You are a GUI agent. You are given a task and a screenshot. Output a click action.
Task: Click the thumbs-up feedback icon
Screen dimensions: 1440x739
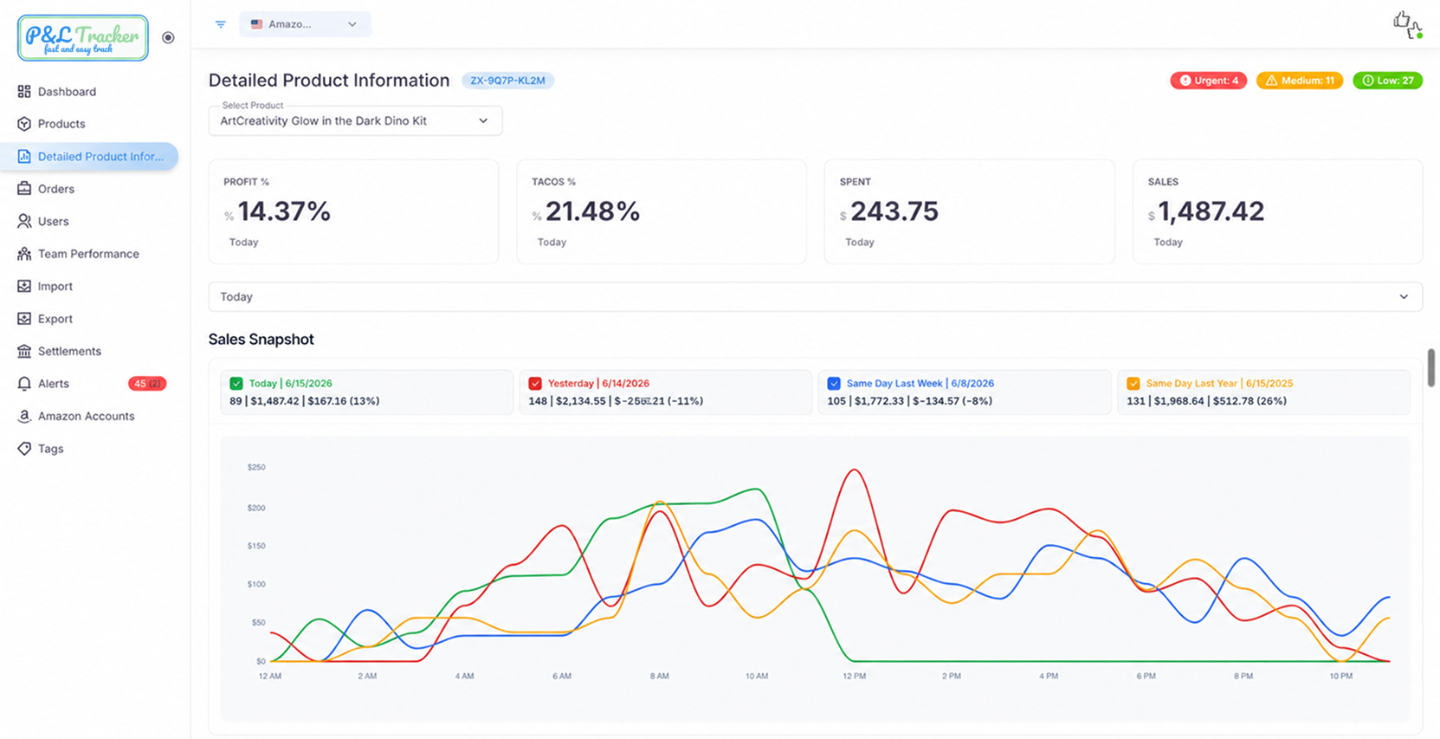point(1407,24)
